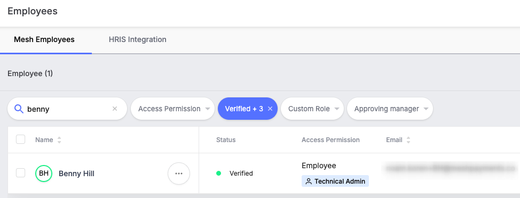Click the BH avatar circle
The height and width of the screenshot is (198, 520).
(44, 173)
